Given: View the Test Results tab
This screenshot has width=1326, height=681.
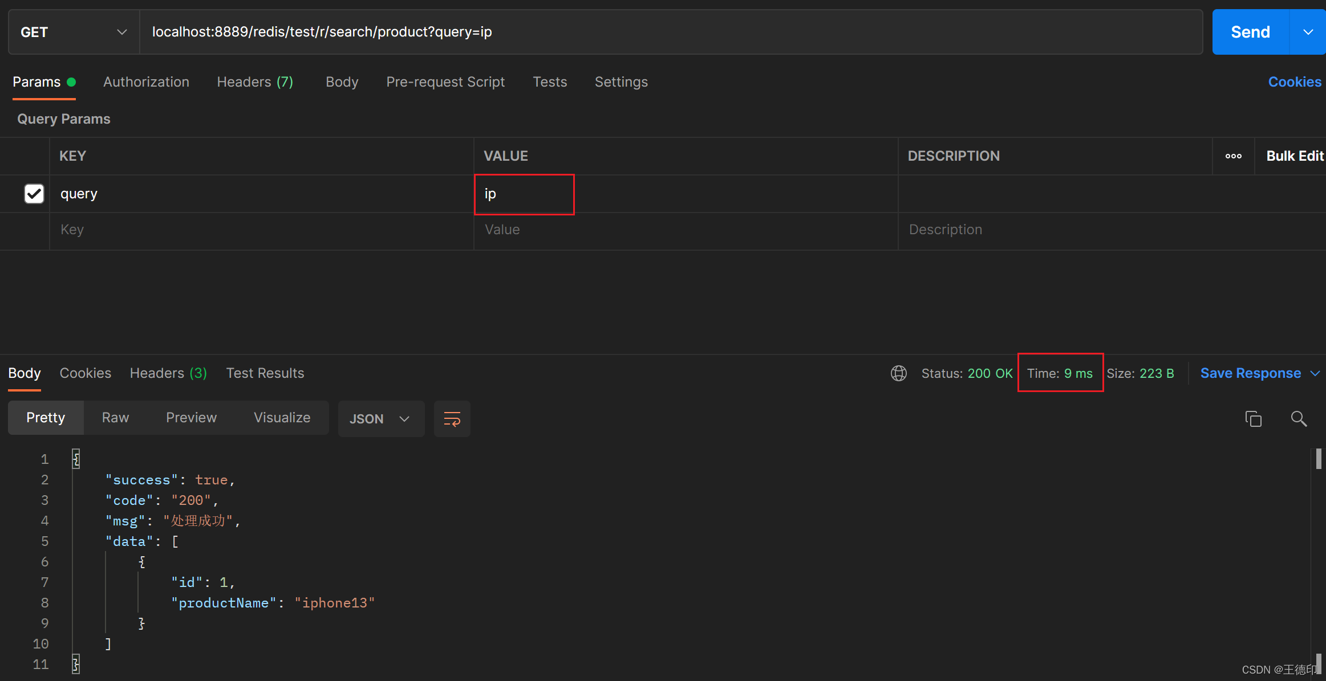Looking at the screenshot, I should click(265, 373).
